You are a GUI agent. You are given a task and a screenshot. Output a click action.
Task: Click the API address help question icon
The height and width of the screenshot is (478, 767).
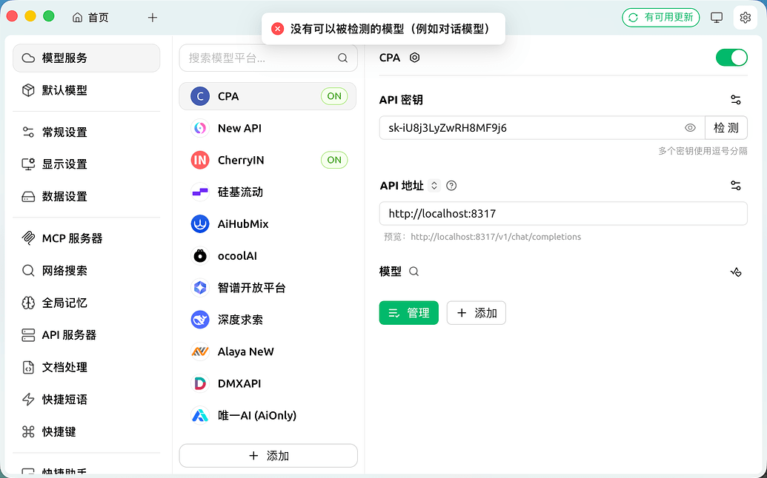click(x=451, y=186)
